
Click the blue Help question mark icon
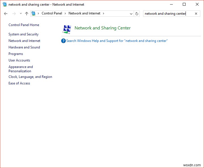pos(63,41)
